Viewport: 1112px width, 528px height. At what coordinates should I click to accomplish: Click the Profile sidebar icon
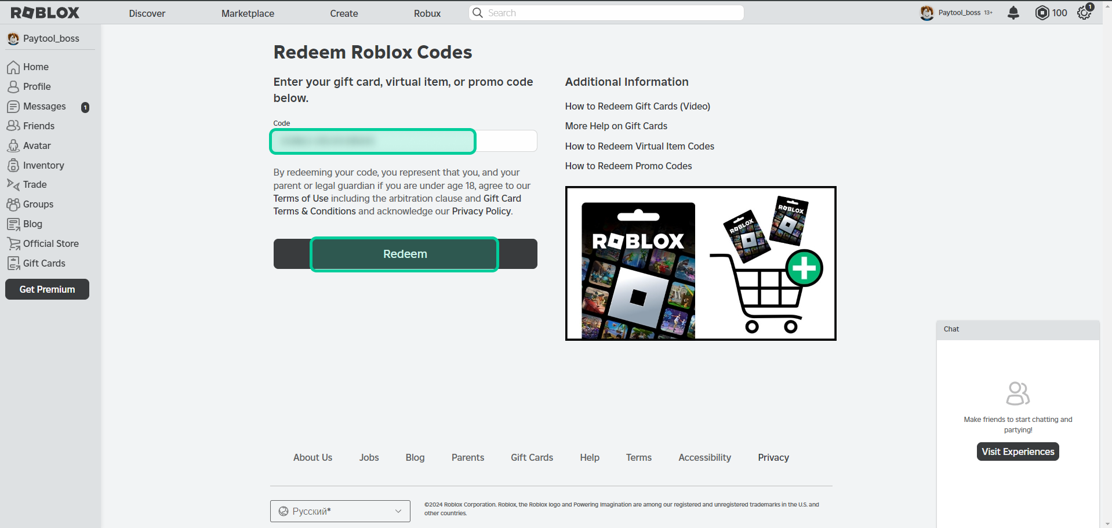tap(13, 87)
